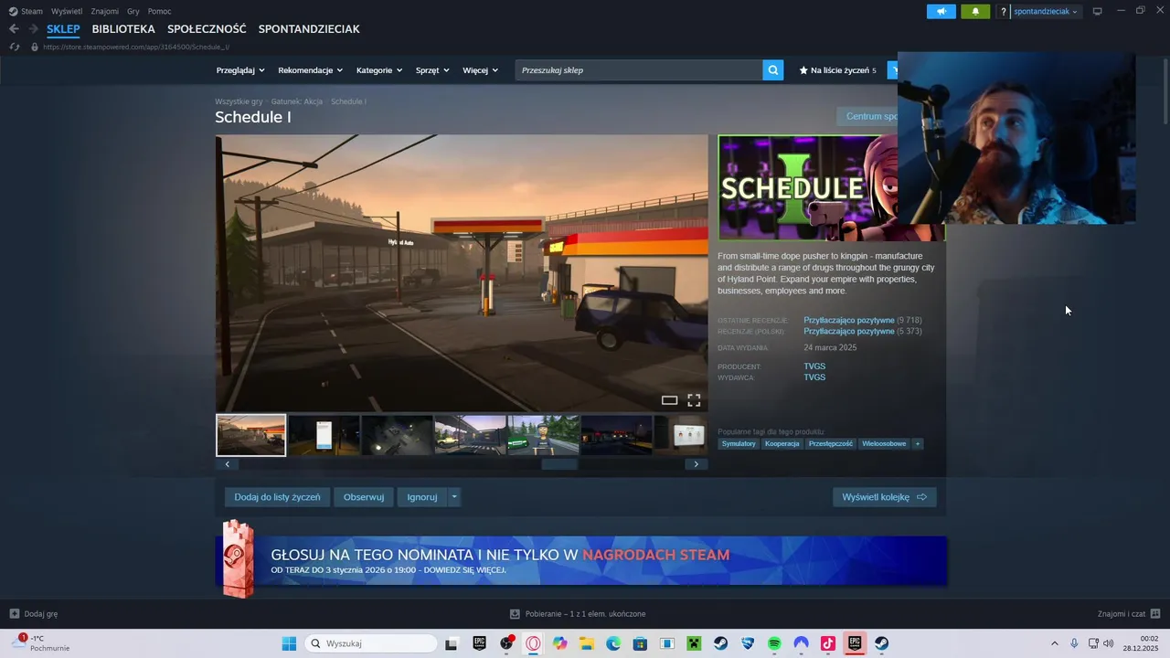
Task: Switch to the SPOŁECZNOŚĆ tab
Action: coord(207,29)
